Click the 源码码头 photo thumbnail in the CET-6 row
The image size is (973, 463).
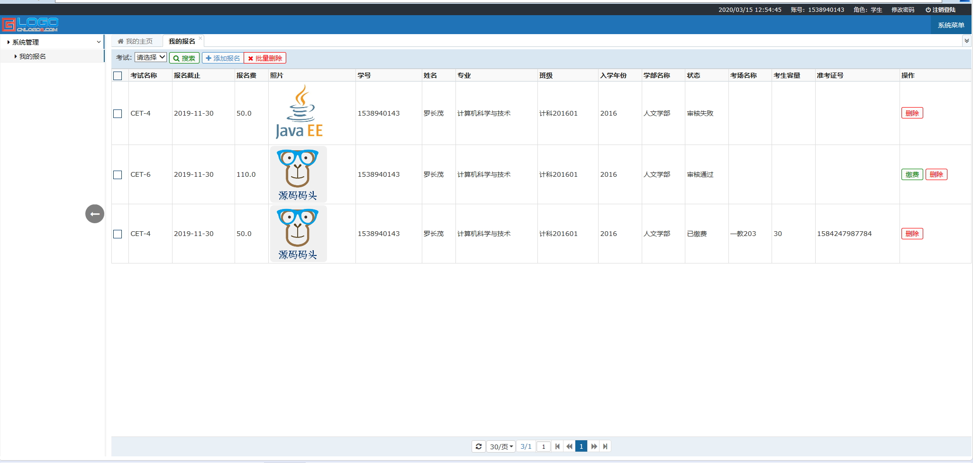[x=298, y=174]
